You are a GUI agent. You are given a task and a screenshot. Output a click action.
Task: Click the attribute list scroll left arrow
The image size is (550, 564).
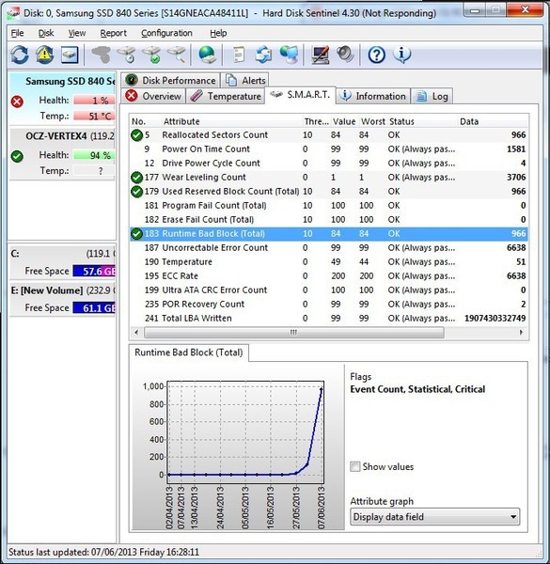click(x=136, y=333)
